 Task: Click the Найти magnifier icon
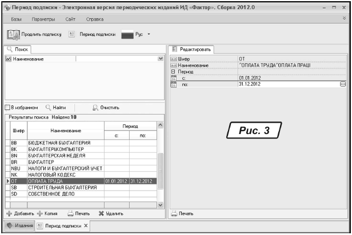click(49, 107)
